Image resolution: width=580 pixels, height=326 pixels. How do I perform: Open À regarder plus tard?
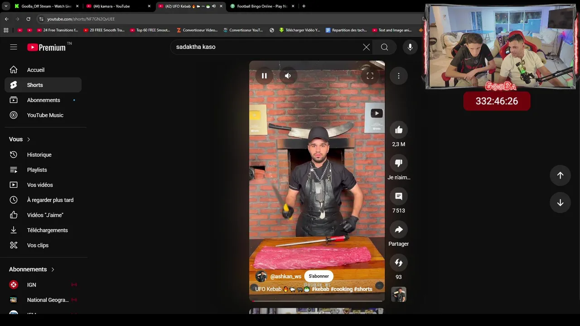(43, 200)
